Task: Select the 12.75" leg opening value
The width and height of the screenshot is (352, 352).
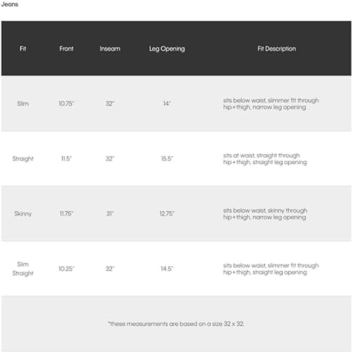Action: coord(167,214)
